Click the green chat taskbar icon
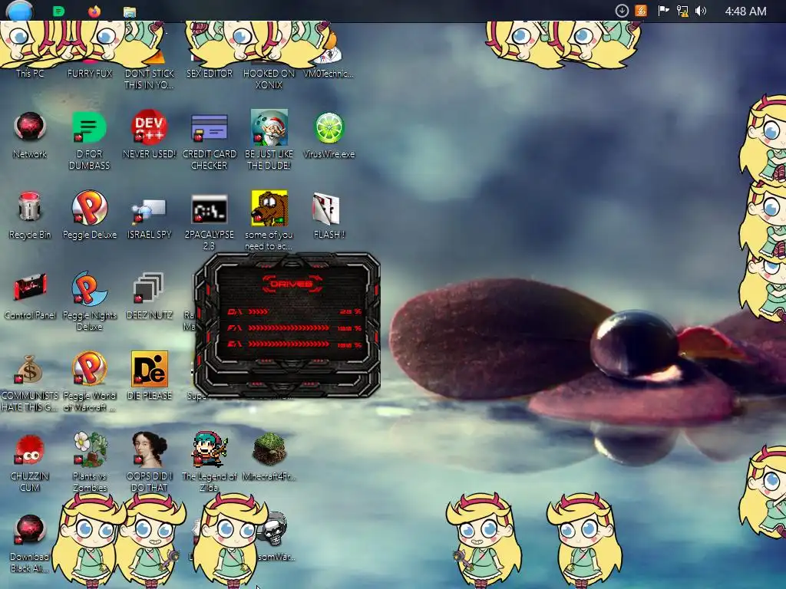 point(58,11)
